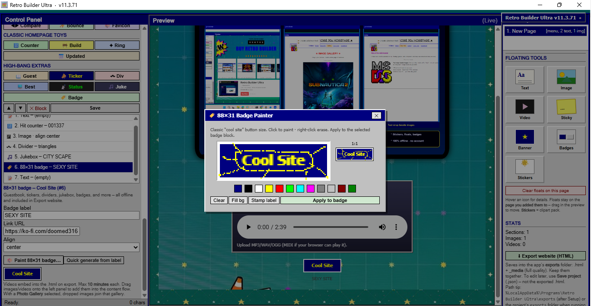Click Save in the Control Panel
Screen dimensions: 591x306
pyautogui.click(x=95, y=108)
